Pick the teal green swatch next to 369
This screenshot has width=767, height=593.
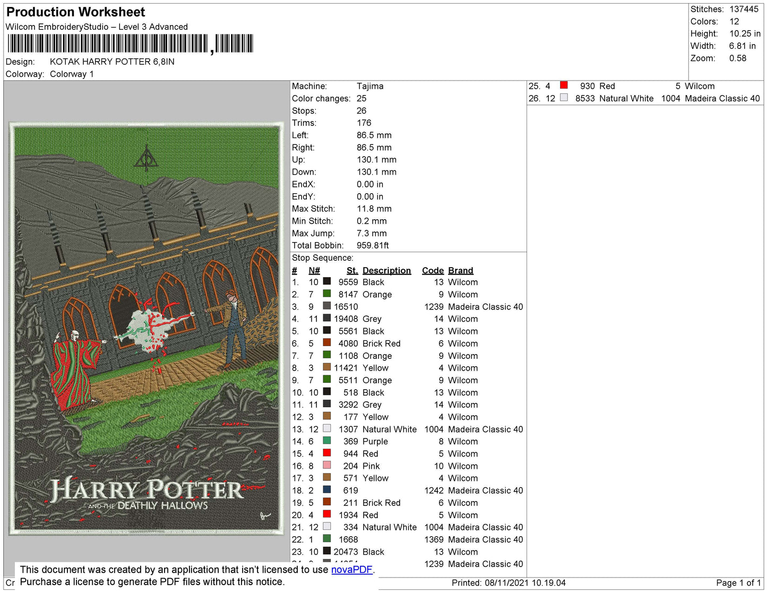point(327,441)
